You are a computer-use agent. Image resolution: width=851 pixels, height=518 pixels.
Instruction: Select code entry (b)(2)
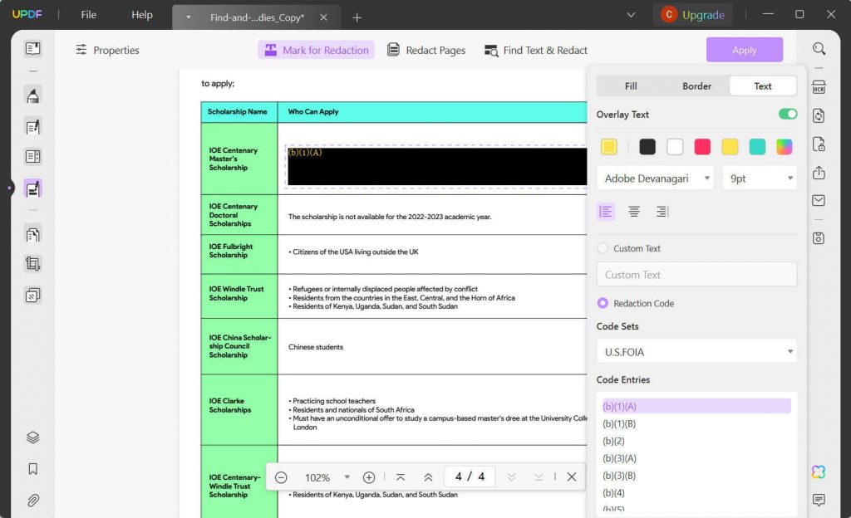[x=614, y=441]
